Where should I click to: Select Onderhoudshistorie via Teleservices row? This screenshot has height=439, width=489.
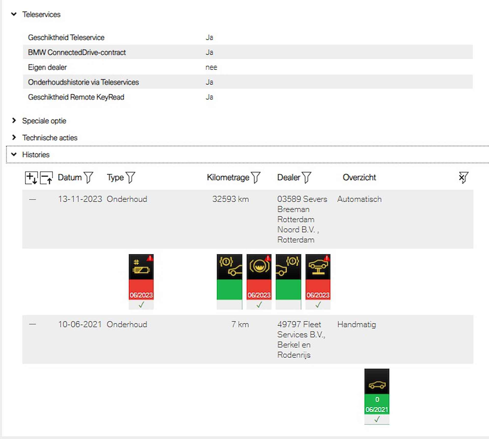point(248,82)
